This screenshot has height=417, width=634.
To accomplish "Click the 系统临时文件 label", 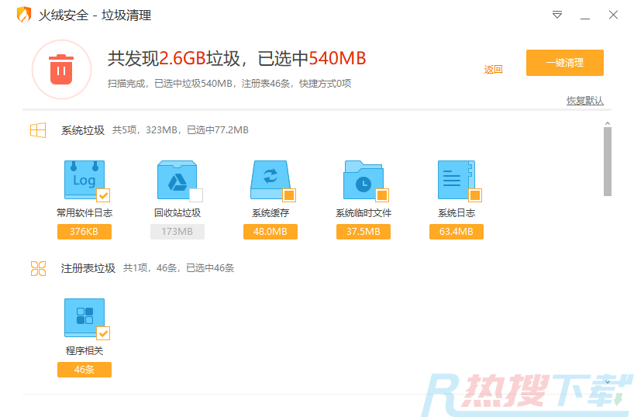I will (363, 212).
